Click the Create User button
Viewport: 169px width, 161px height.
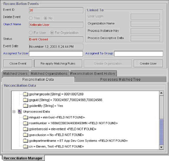(x=148, y=63)
